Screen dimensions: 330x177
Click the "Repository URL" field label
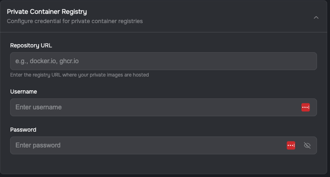[x=31, y=45]
